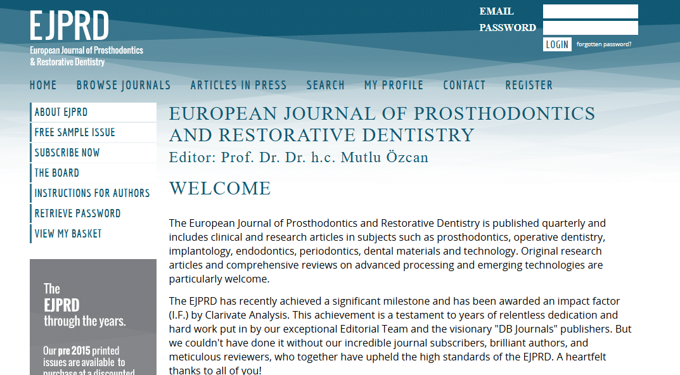Select My Profile in the top menu
The width and height of the screenshot is (680, 375).
pyautogui.click(x=394, y=85)
